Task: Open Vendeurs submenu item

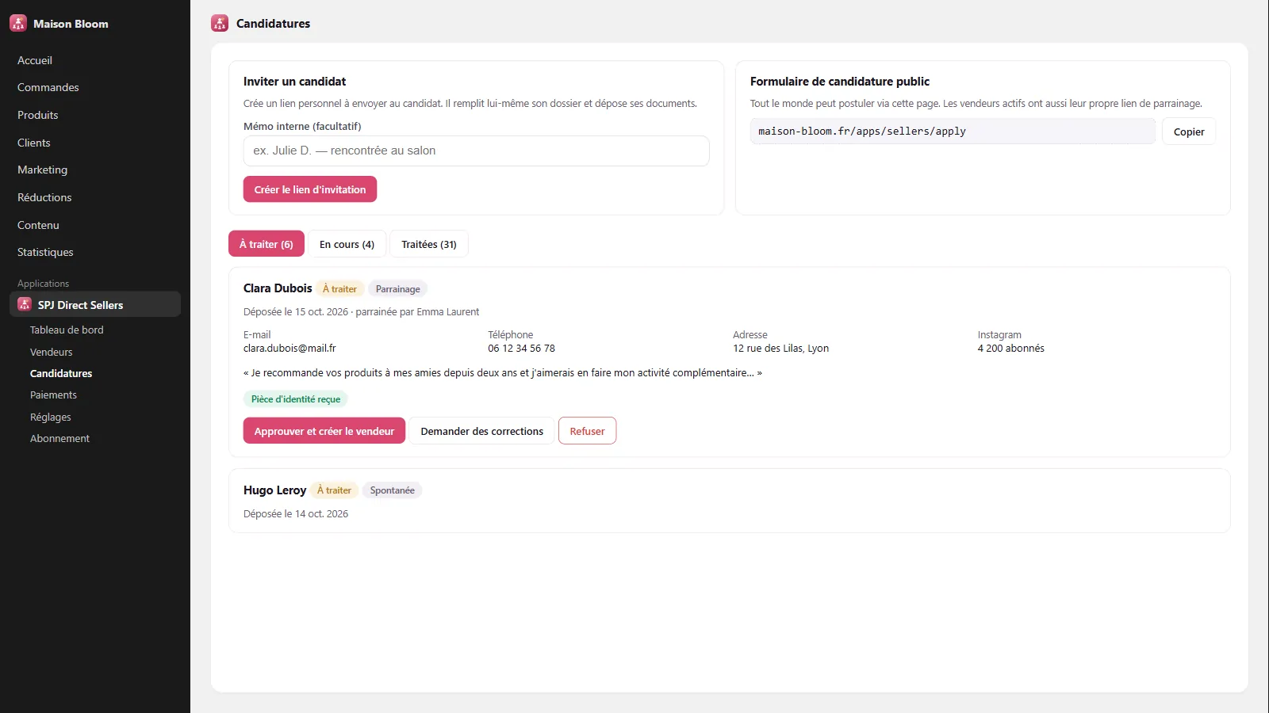Action: pyautogui.click(x=51, y=352)
